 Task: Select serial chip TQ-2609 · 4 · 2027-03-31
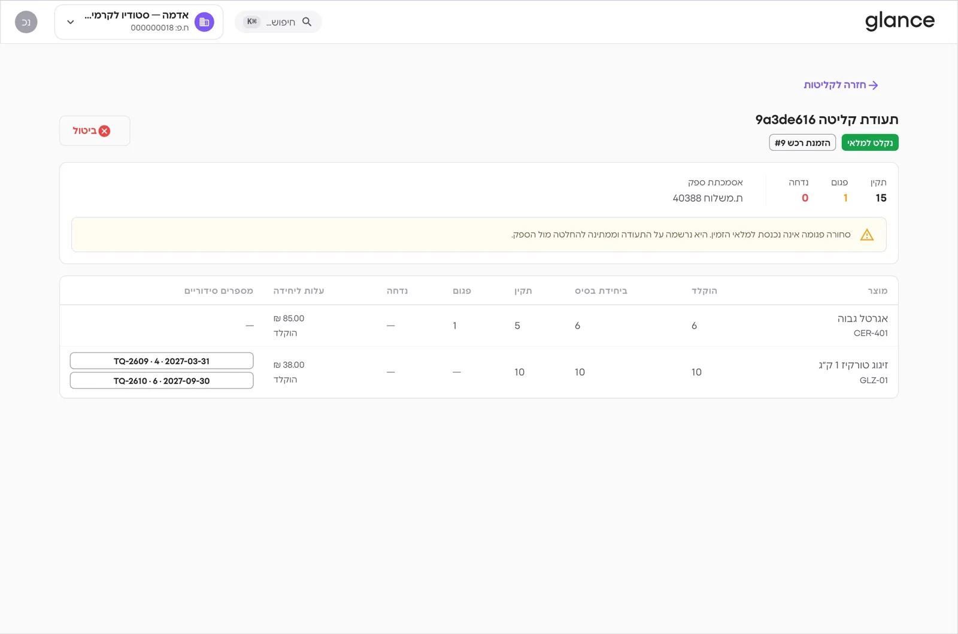point(162,361)
